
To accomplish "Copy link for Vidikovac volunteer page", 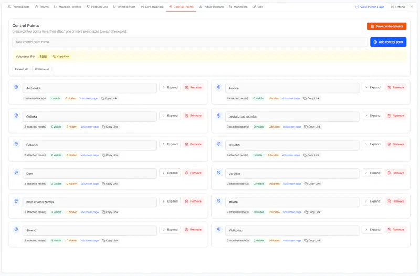I will click(312, 241).
